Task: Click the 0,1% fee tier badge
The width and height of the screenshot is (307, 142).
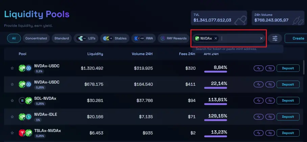Action: (39, 72)
